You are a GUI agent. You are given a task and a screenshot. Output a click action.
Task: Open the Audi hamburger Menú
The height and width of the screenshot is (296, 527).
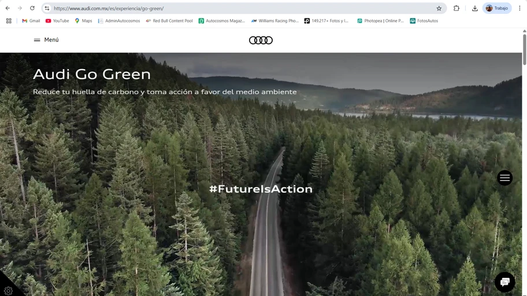pyautogui.click(x=46, y=40)
